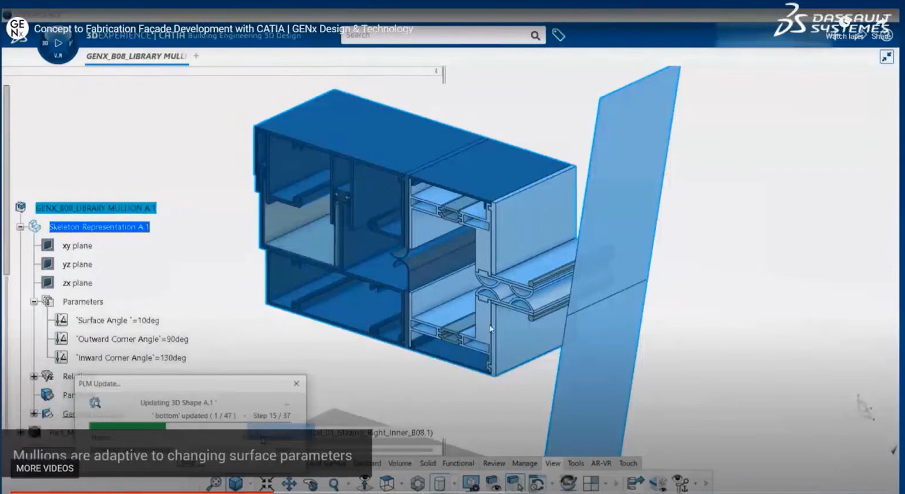This screenshot has height=494, width=905.
Task: Click the MORE VIDEOS button
Action: 44,468
